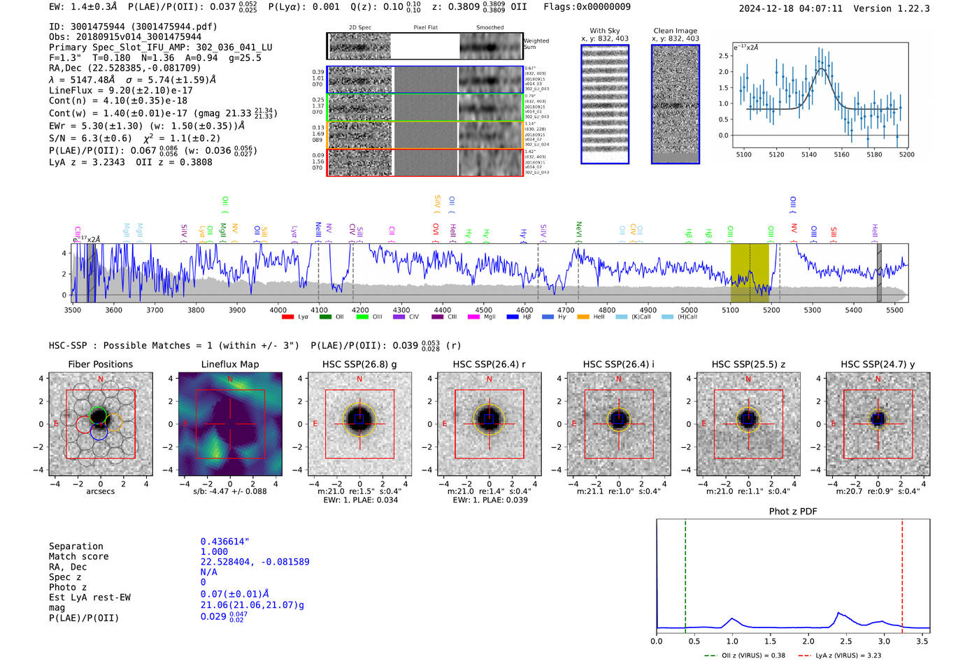The width and height of the screenshot is (979, 666).
Task: Open the HSC SSP y-band cutout
Action: coord(878,424)
